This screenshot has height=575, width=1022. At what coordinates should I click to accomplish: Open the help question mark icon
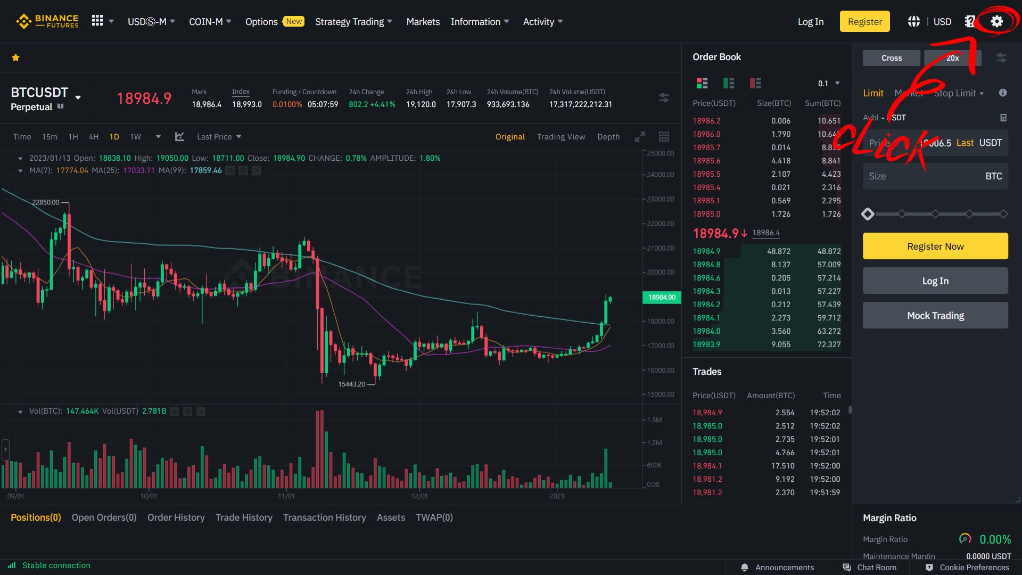[x=970, y=21]
